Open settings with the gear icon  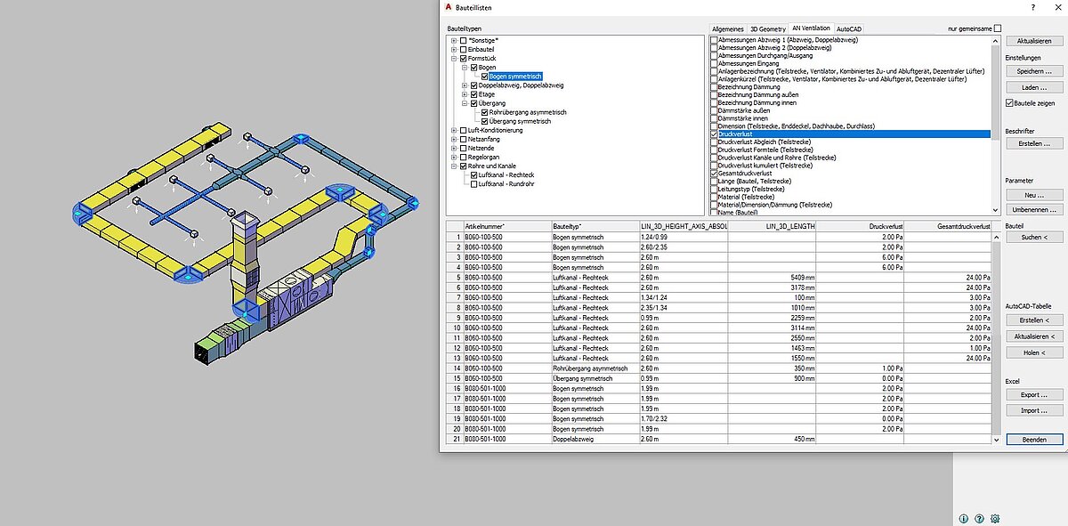click(995, 518)
